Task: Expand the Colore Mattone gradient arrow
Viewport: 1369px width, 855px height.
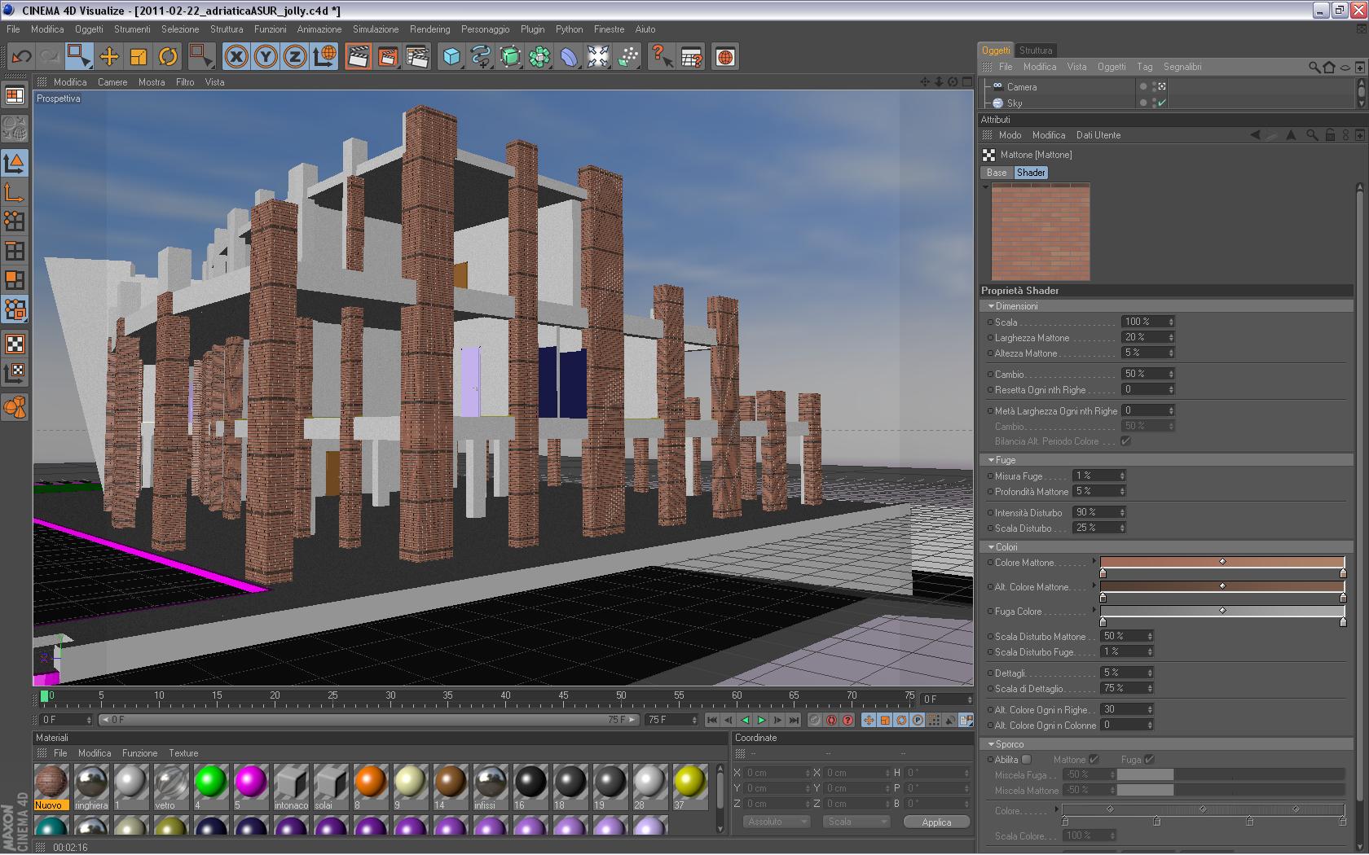Action: tap(1094, 561)
